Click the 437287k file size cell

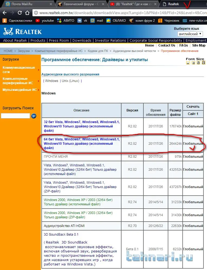(x=176, y=187)
